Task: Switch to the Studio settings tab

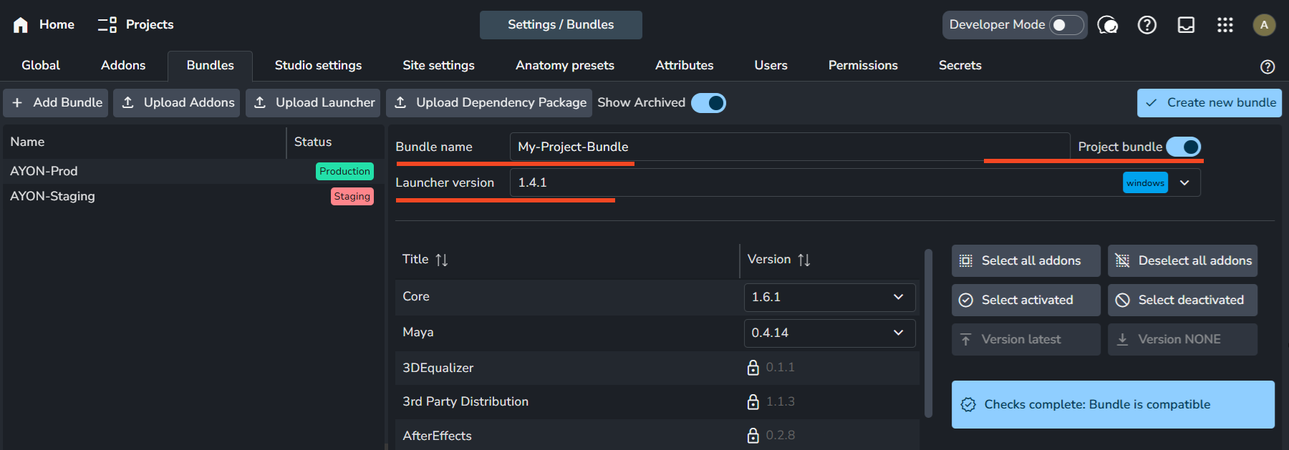Action: click(x=318, y=65)
